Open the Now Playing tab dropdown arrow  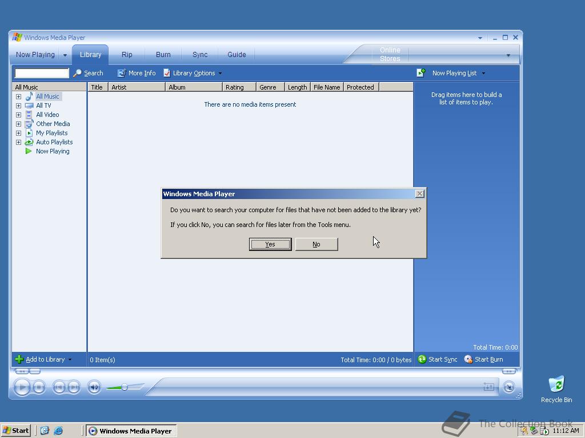[65, 55]
